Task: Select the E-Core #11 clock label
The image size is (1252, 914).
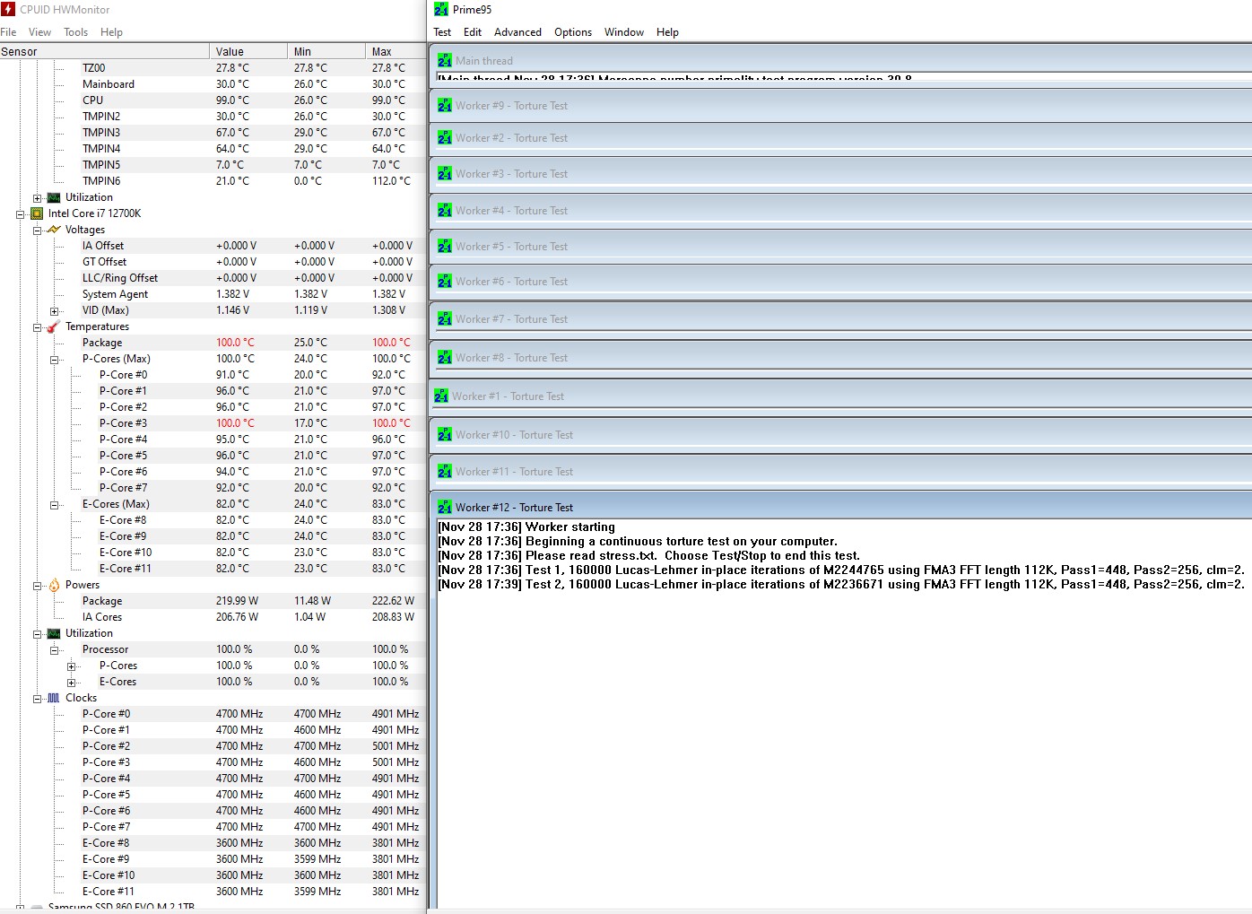Action: (x=109, y=892)
